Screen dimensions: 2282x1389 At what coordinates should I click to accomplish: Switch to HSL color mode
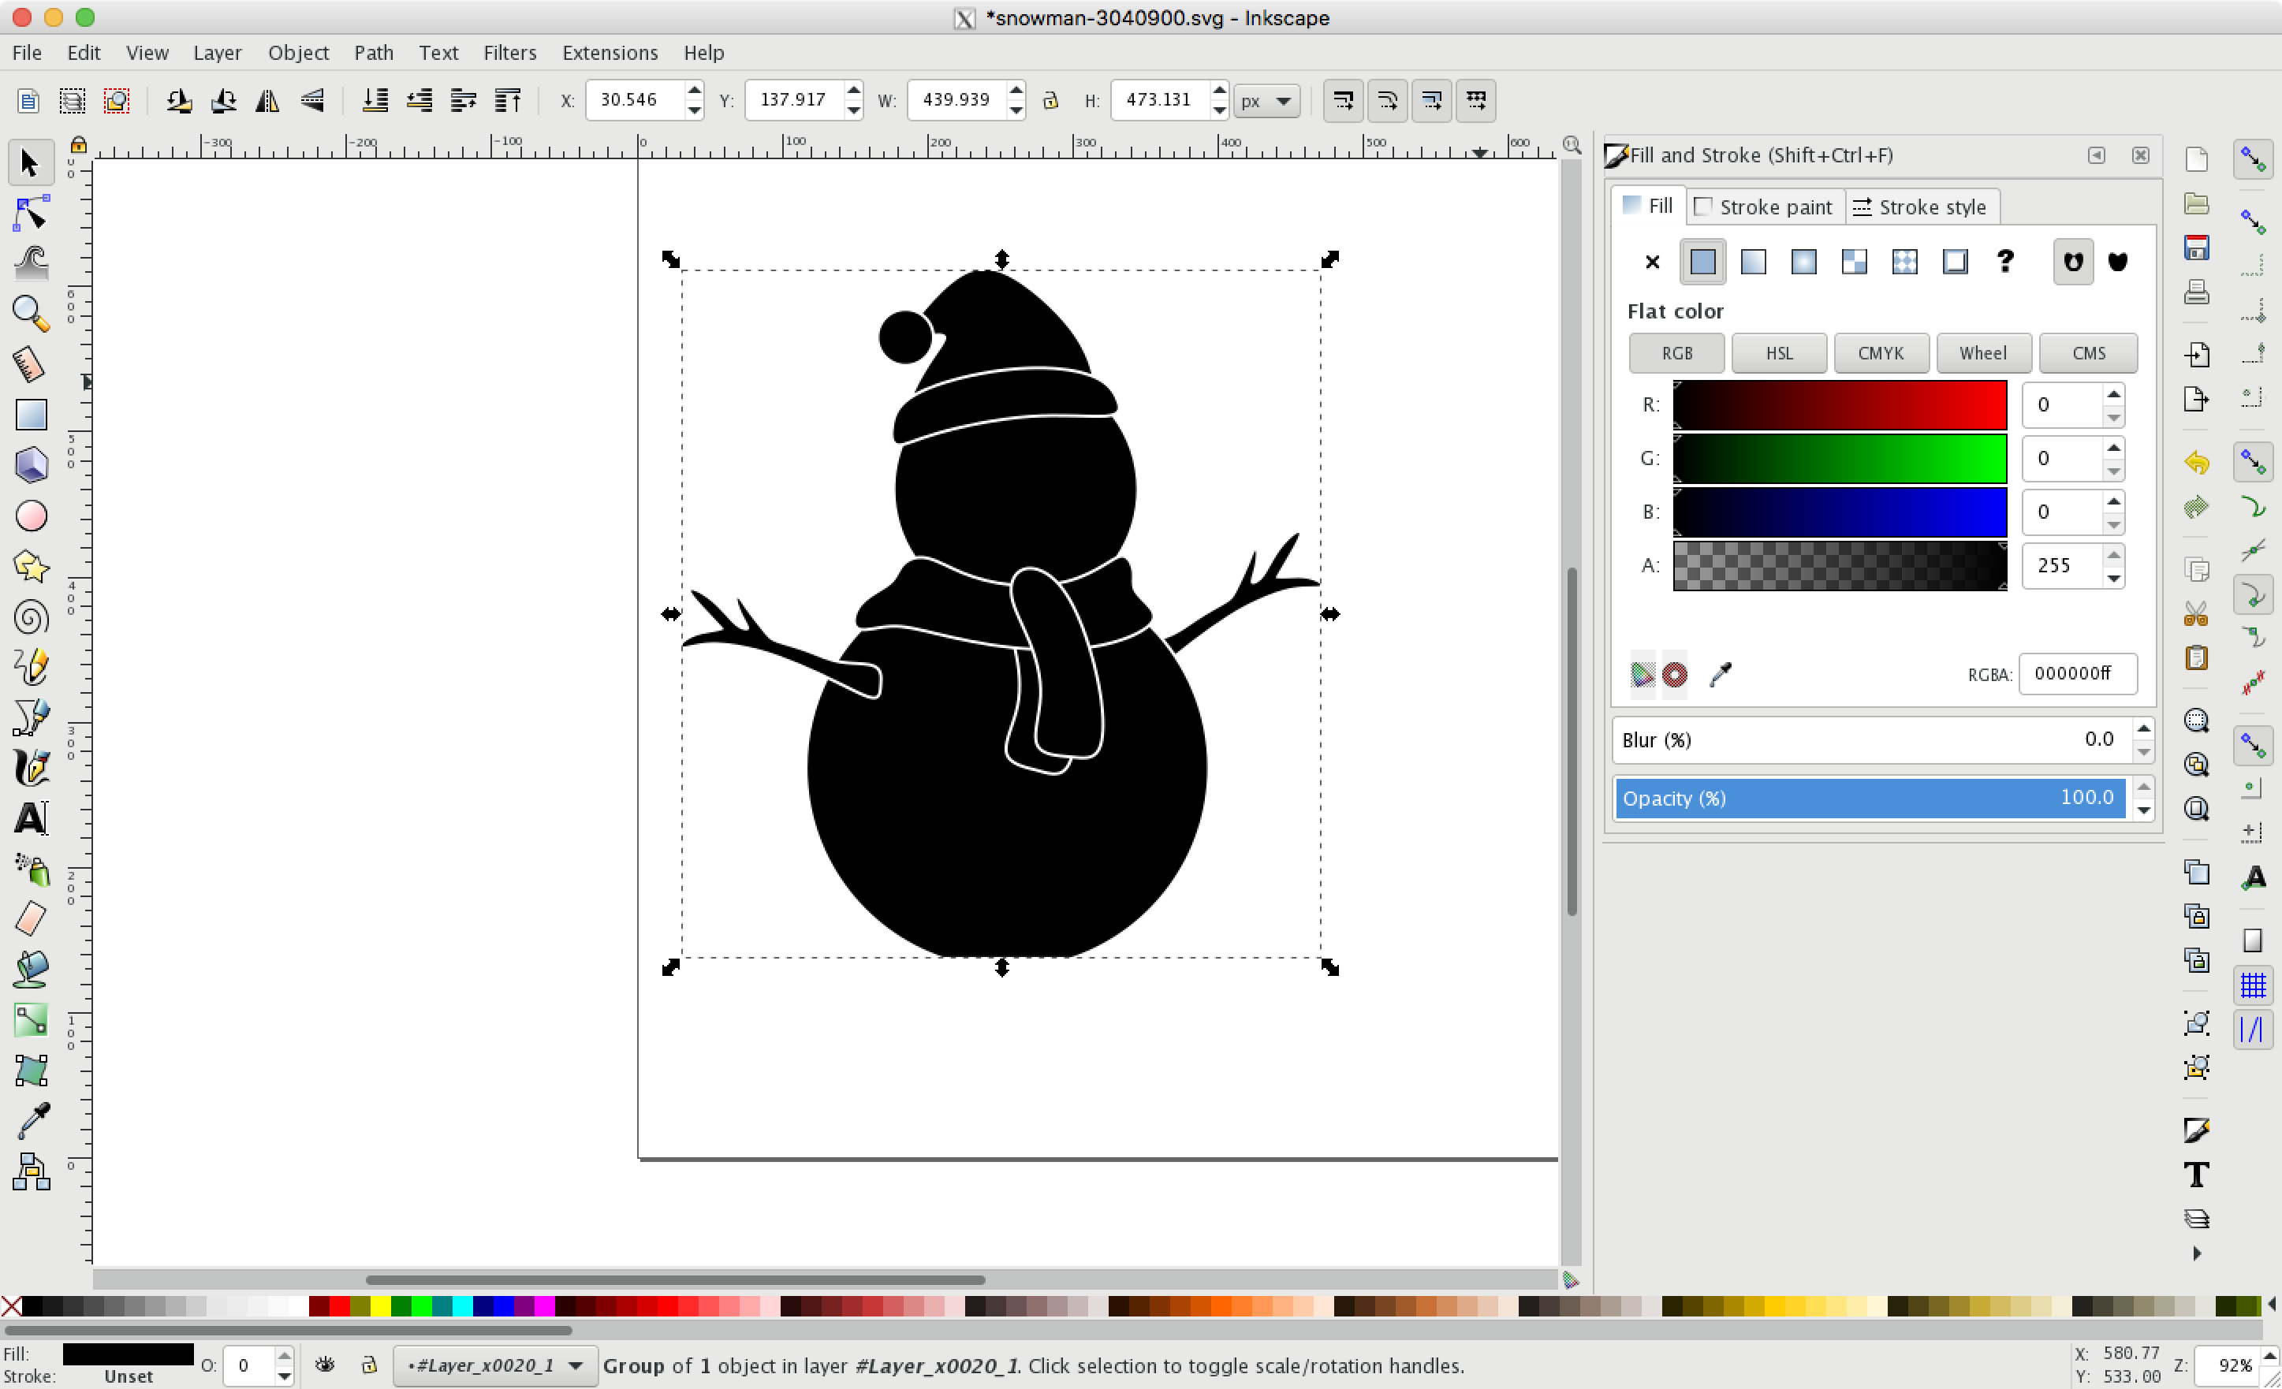[1778, 352]
